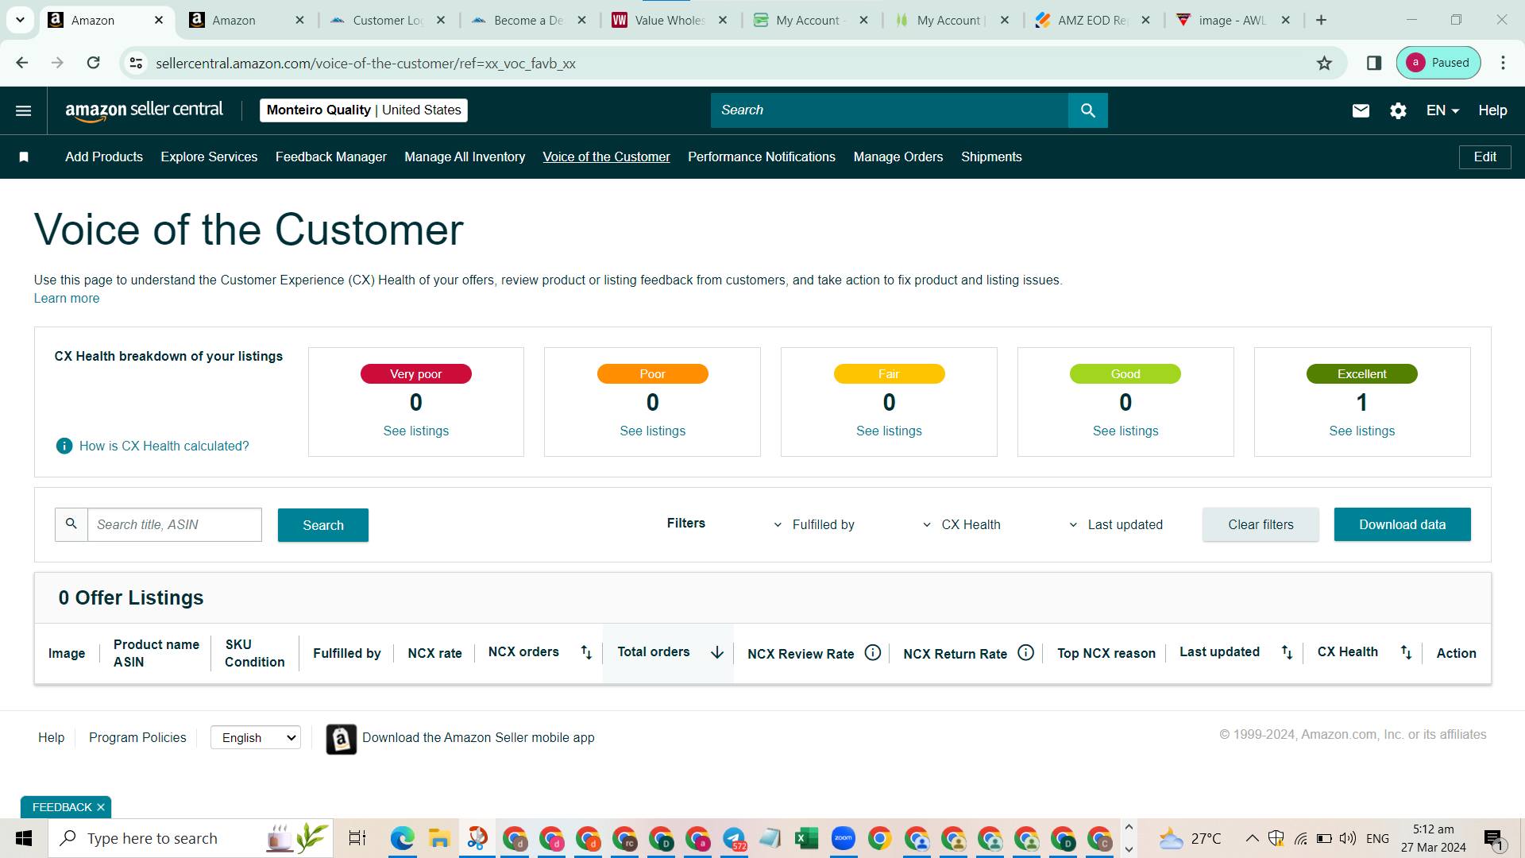Open the browser side panel icon
Viewport: 1525px width, 858px height.
[x=1374, y=63]
